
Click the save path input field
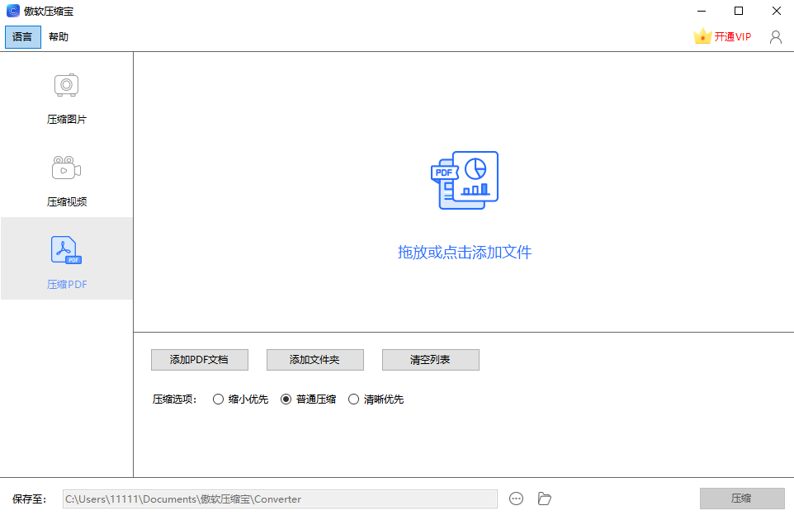[280, 499]
